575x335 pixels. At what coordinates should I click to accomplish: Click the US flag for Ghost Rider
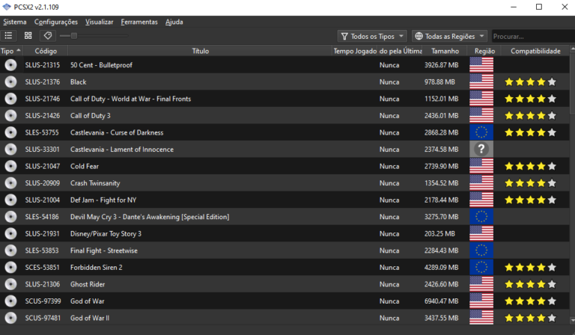(x=481, y=284)
